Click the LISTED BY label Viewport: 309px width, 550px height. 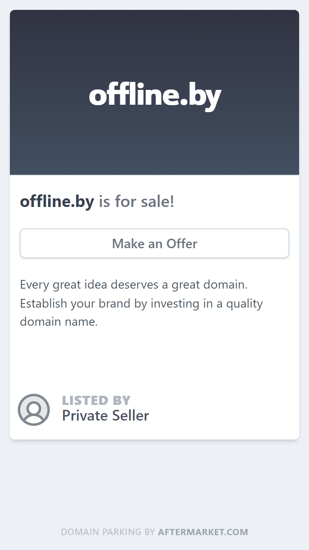pyautogui.click(x=96, y=400)
